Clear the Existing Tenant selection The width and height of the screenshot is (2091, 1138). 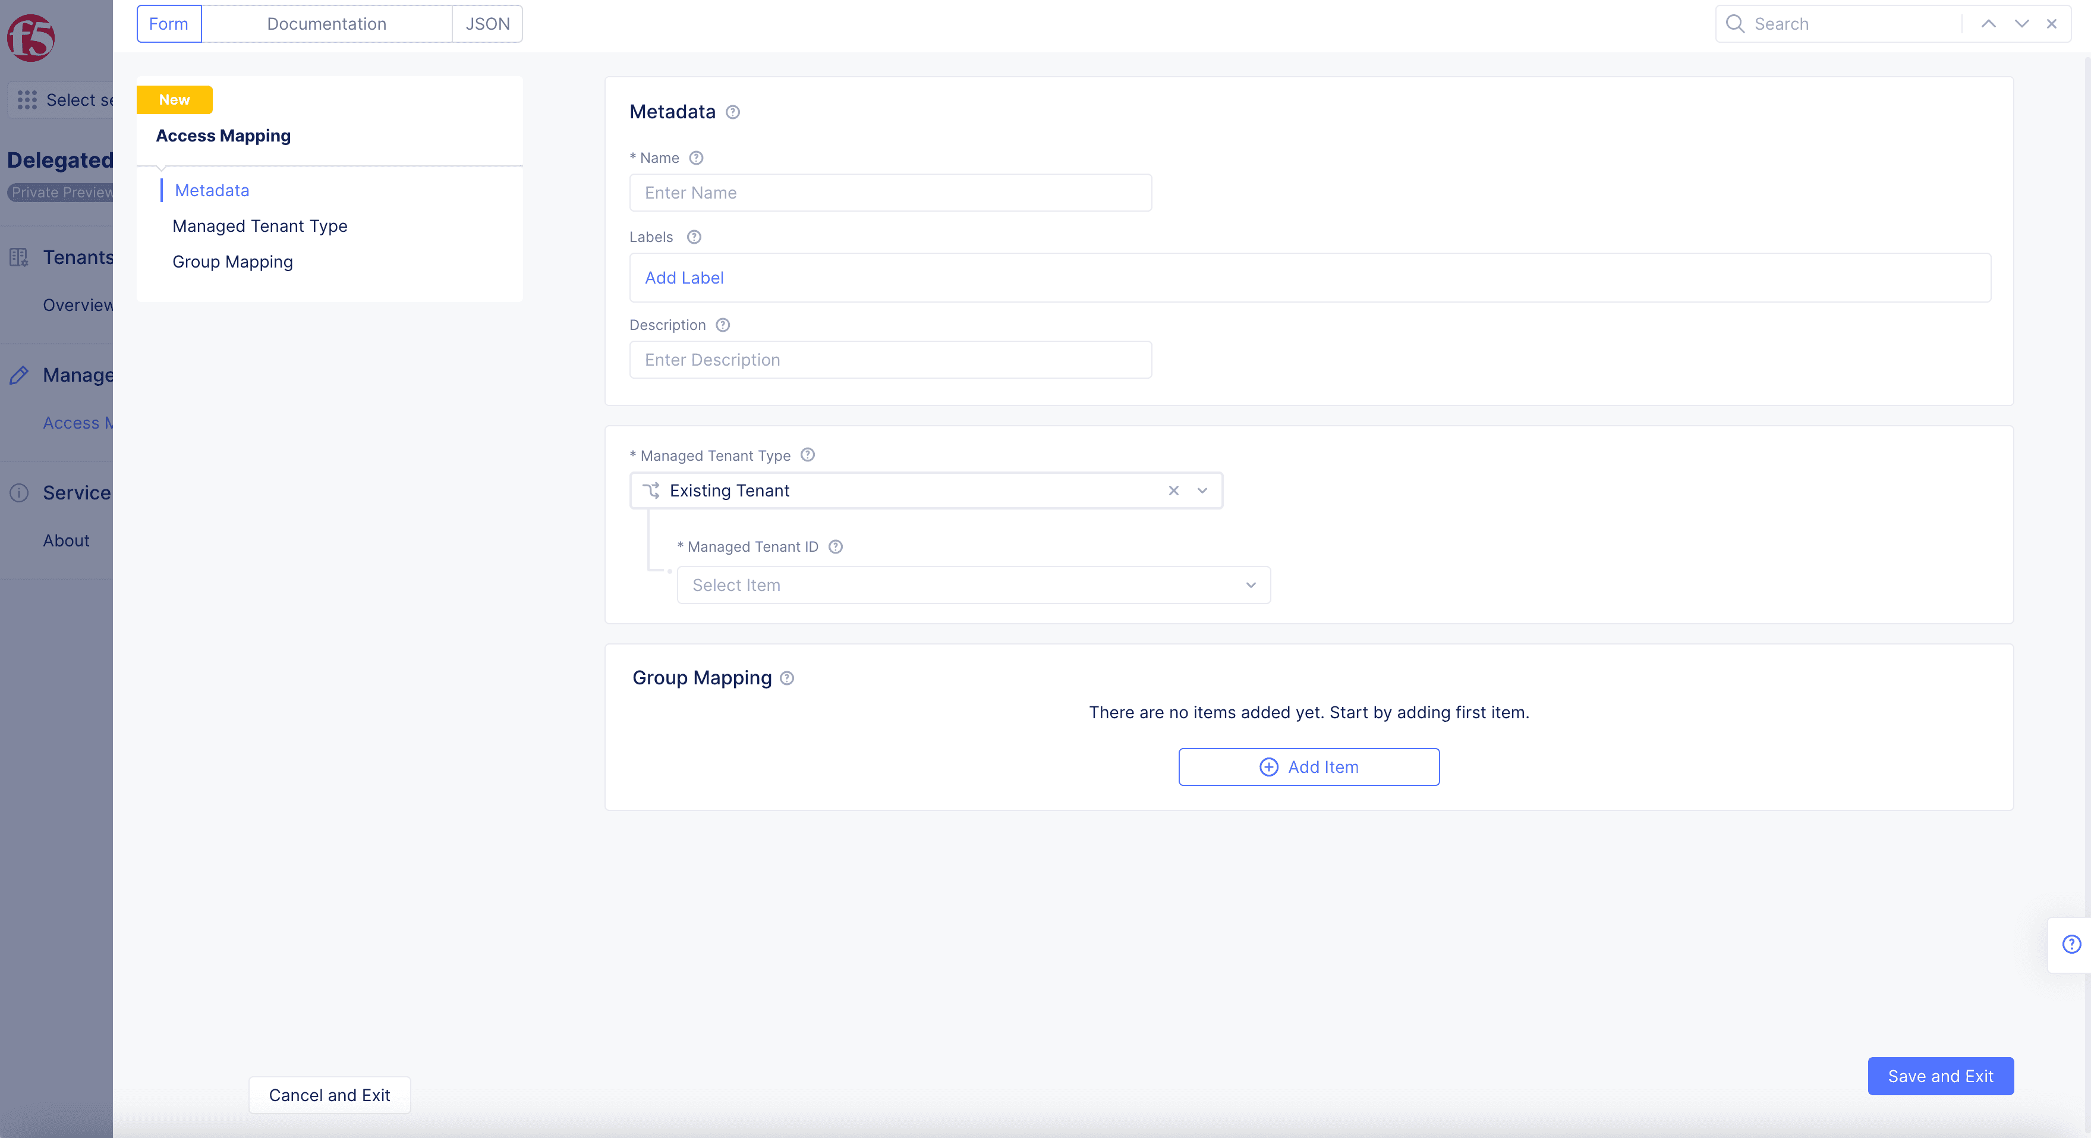pos(1174,489)
